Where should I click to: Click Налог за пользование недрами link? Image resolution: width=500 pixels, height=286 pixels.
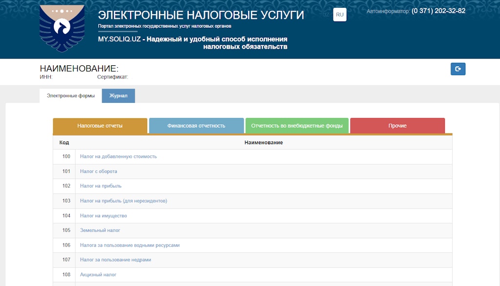tap(116, 260)
